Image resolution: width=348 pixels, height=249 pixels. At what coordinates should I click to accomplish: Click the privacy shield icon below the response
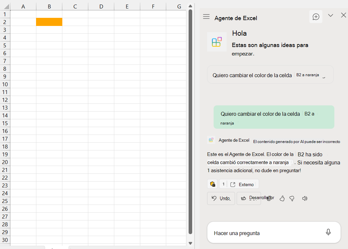coord(213,184)
